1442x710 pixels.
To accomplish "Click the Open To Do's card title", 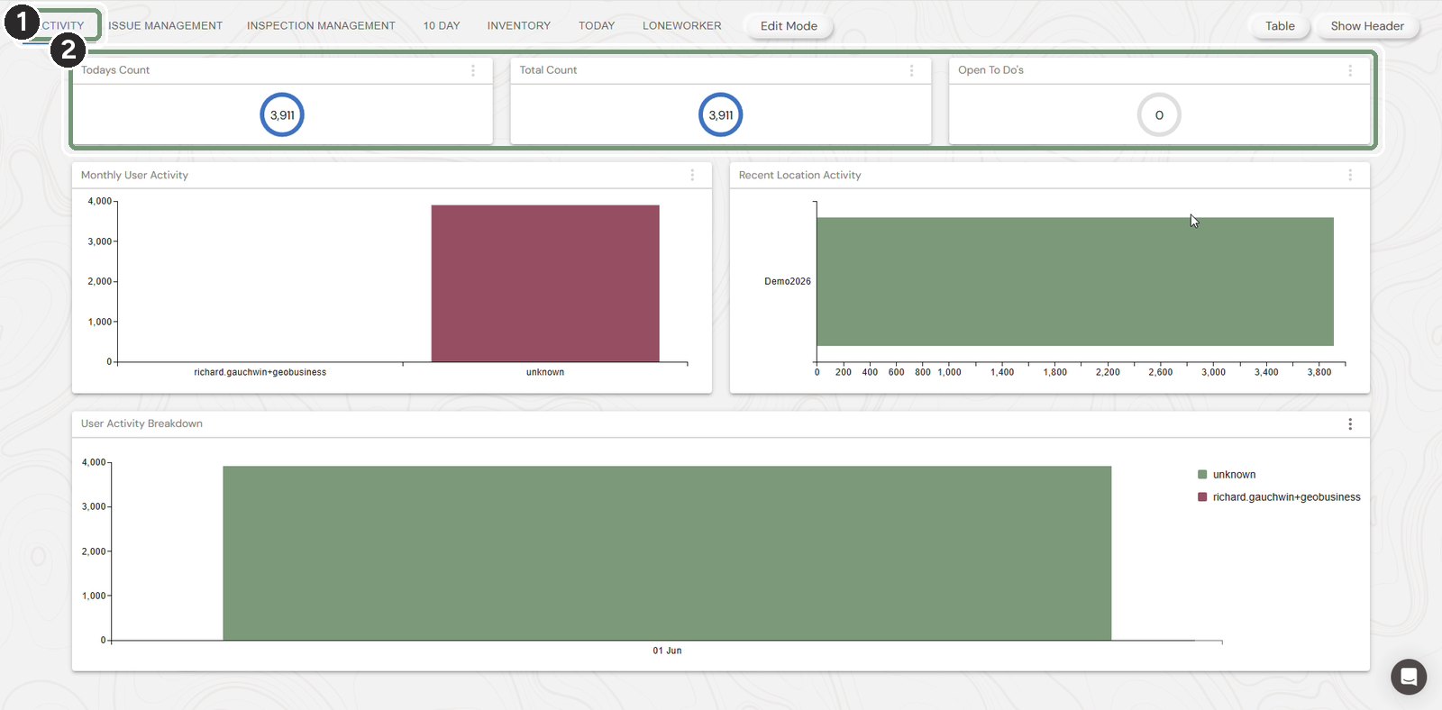I will click(990, 70).
